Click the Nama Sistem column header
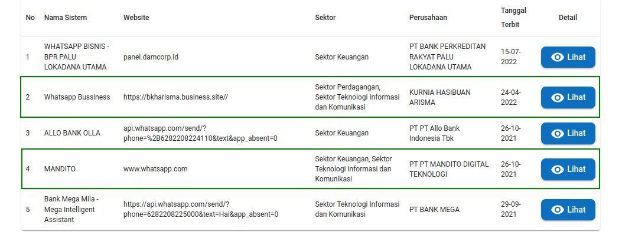This screenshot has width=622, height=235. click(66, 18)
